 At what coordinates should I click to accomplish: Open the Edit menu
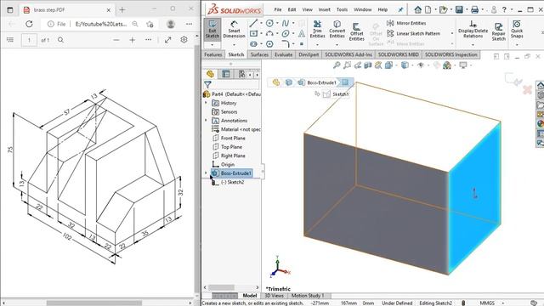pyautogui.click(x=292, y=9)
